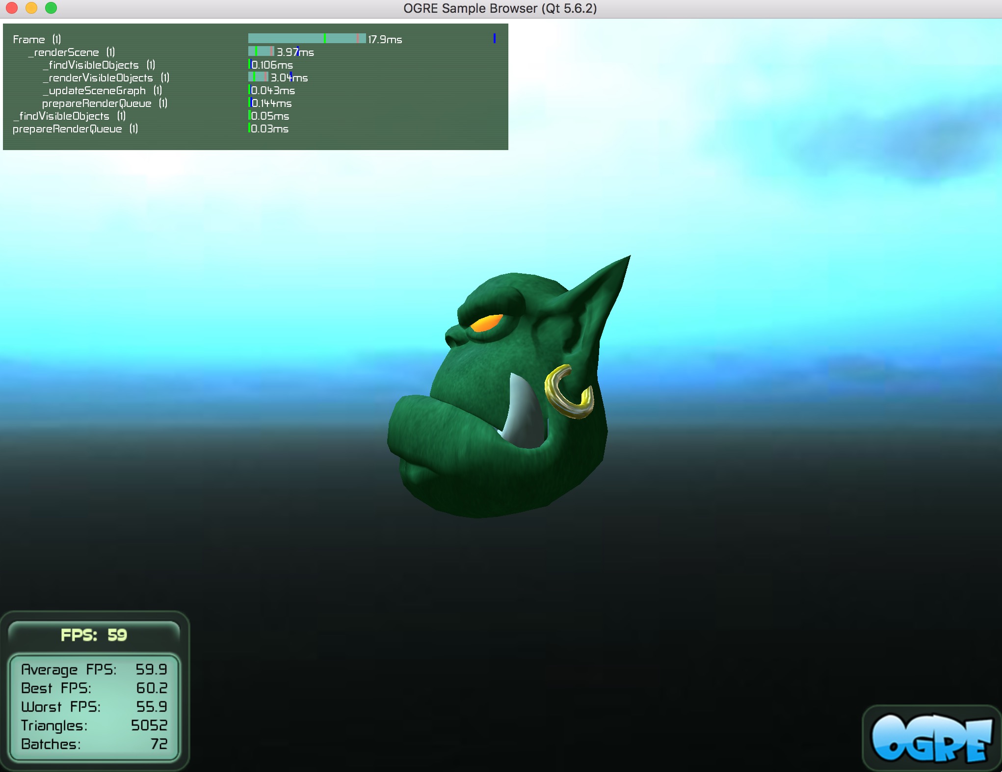Click the _renderScene 3.97ms timing bar
This screenshot has height=772, width=1002.
click(x=261, y=51)
